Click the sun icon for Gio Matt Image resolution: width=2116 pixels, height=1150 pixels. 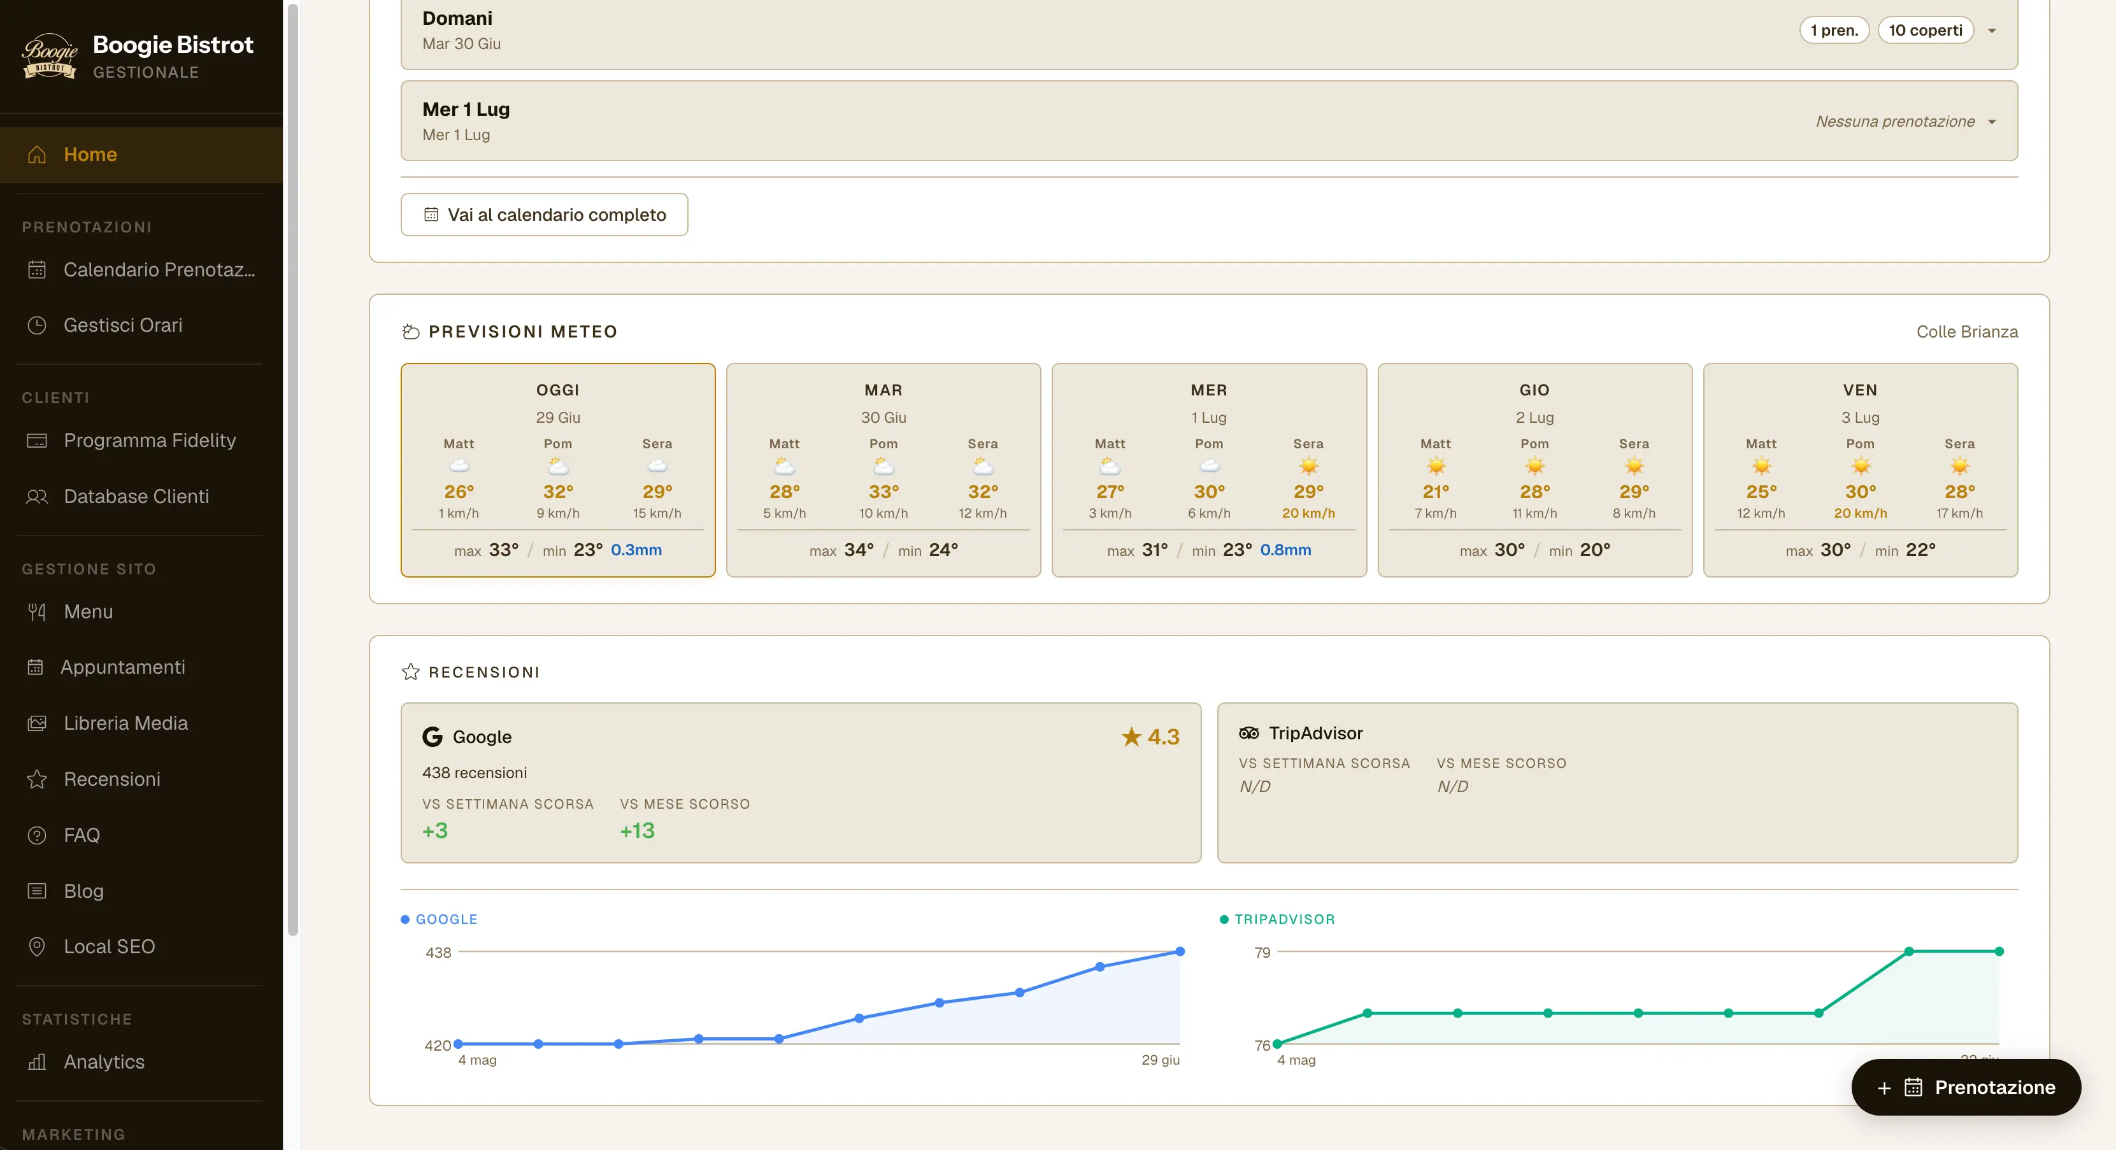(x=1436, y=465)
